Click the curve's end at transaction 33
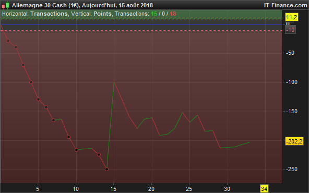Image resolution: width=309 pixels, height=193 pixels. (250, 142)
